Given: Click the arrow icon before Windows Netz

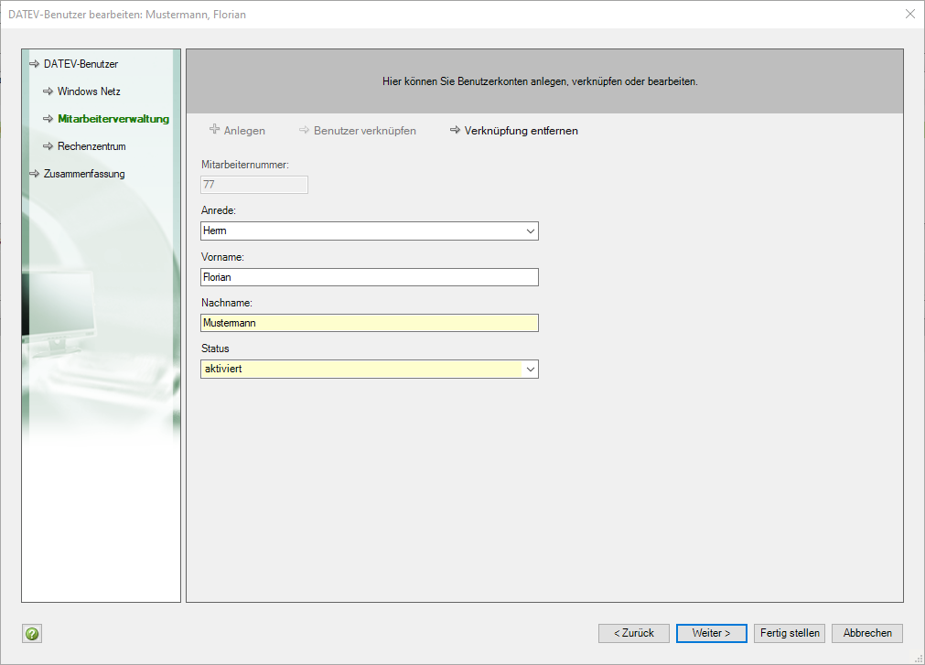Looking at the screenshot, I should click(48, 91).
